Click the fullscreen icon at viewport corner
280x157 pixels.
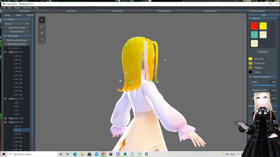[x=244, y=16]
